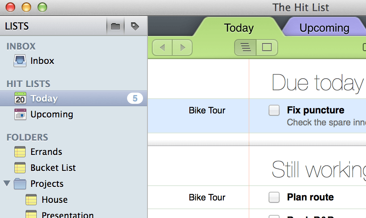Viewport: 366px width, 218px height.
Task: Check off the Fix puncture task
Action: click(x=274, y=110)
